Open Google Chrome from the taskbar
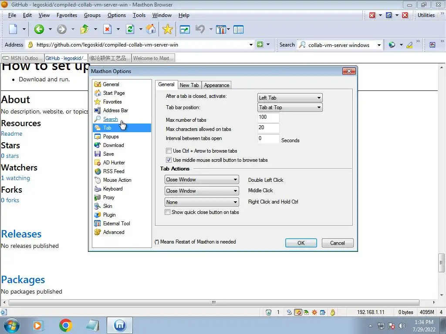The image size is (446, 334). pos(66,325)
